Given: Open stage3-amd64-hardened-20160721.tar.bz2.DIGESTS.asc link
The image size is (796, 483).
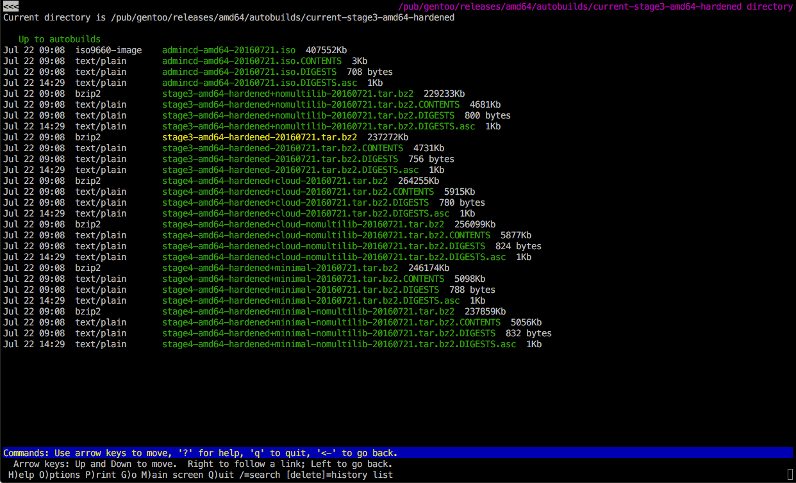Looking at the screenshot, I should (290, 170).
